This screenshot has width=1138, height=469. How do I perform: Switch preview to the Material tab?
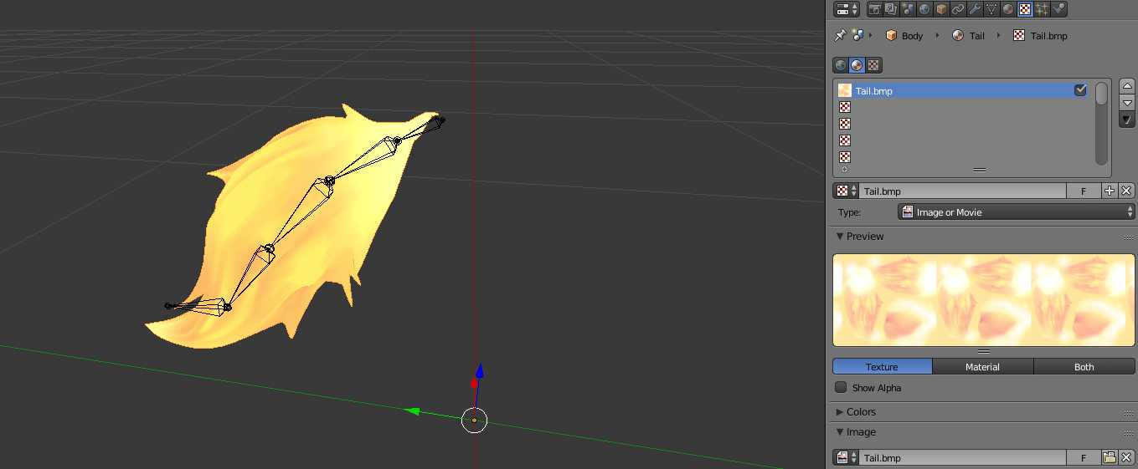click(x=982, y=367)
